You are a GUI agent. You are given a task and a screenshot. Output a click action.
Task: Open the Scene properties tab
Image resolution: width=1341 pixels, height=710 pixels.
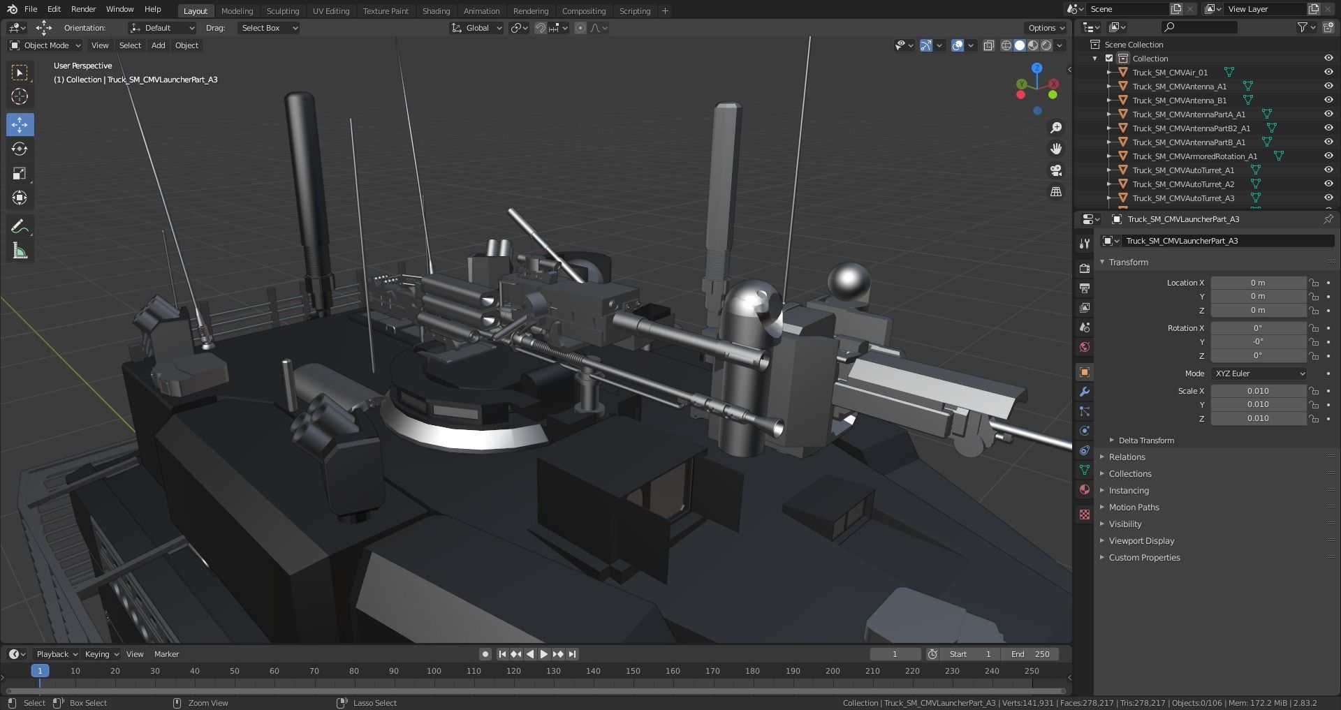click(1084, 327)
